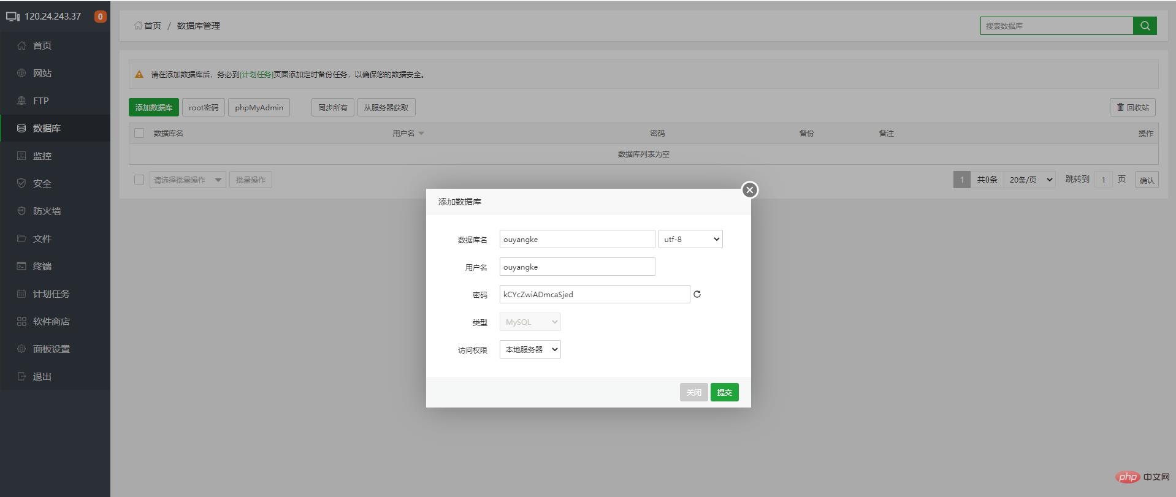Click the 软件商店 app store icon

coord(21,321)
